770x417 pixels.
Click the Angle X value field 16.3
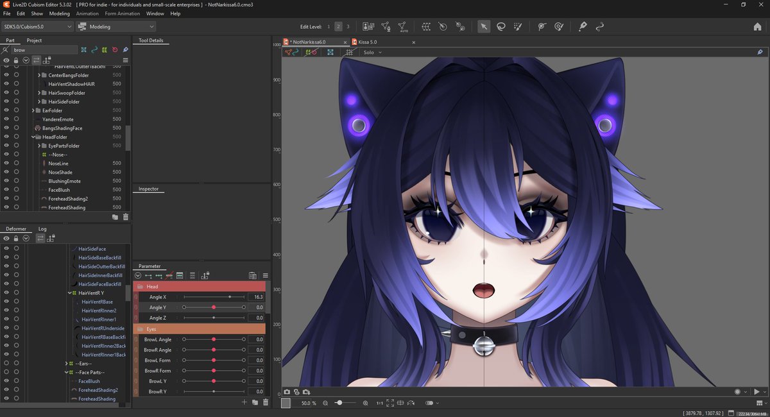tap(256, 297)
